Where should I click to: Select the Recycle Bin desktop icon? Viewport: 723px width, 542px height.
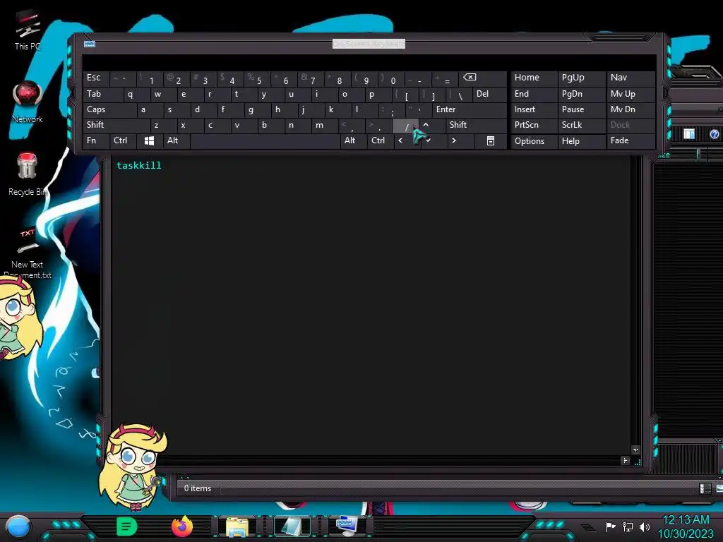coord(28,174)
